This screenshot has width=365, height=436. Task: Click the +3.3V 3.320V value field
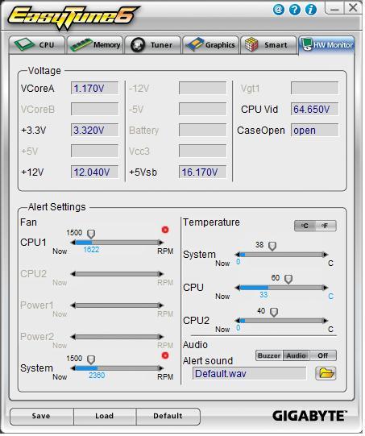(94, 130)
